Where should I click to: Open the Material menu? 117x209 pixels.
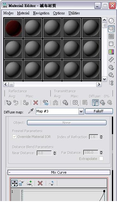[x=23, y=13]
